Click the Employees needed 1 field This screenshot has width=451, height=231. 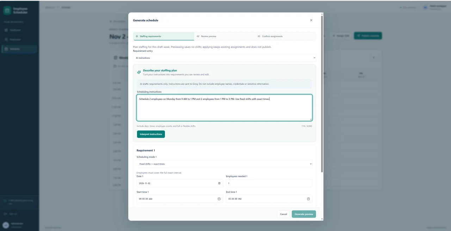coord(269,183)
